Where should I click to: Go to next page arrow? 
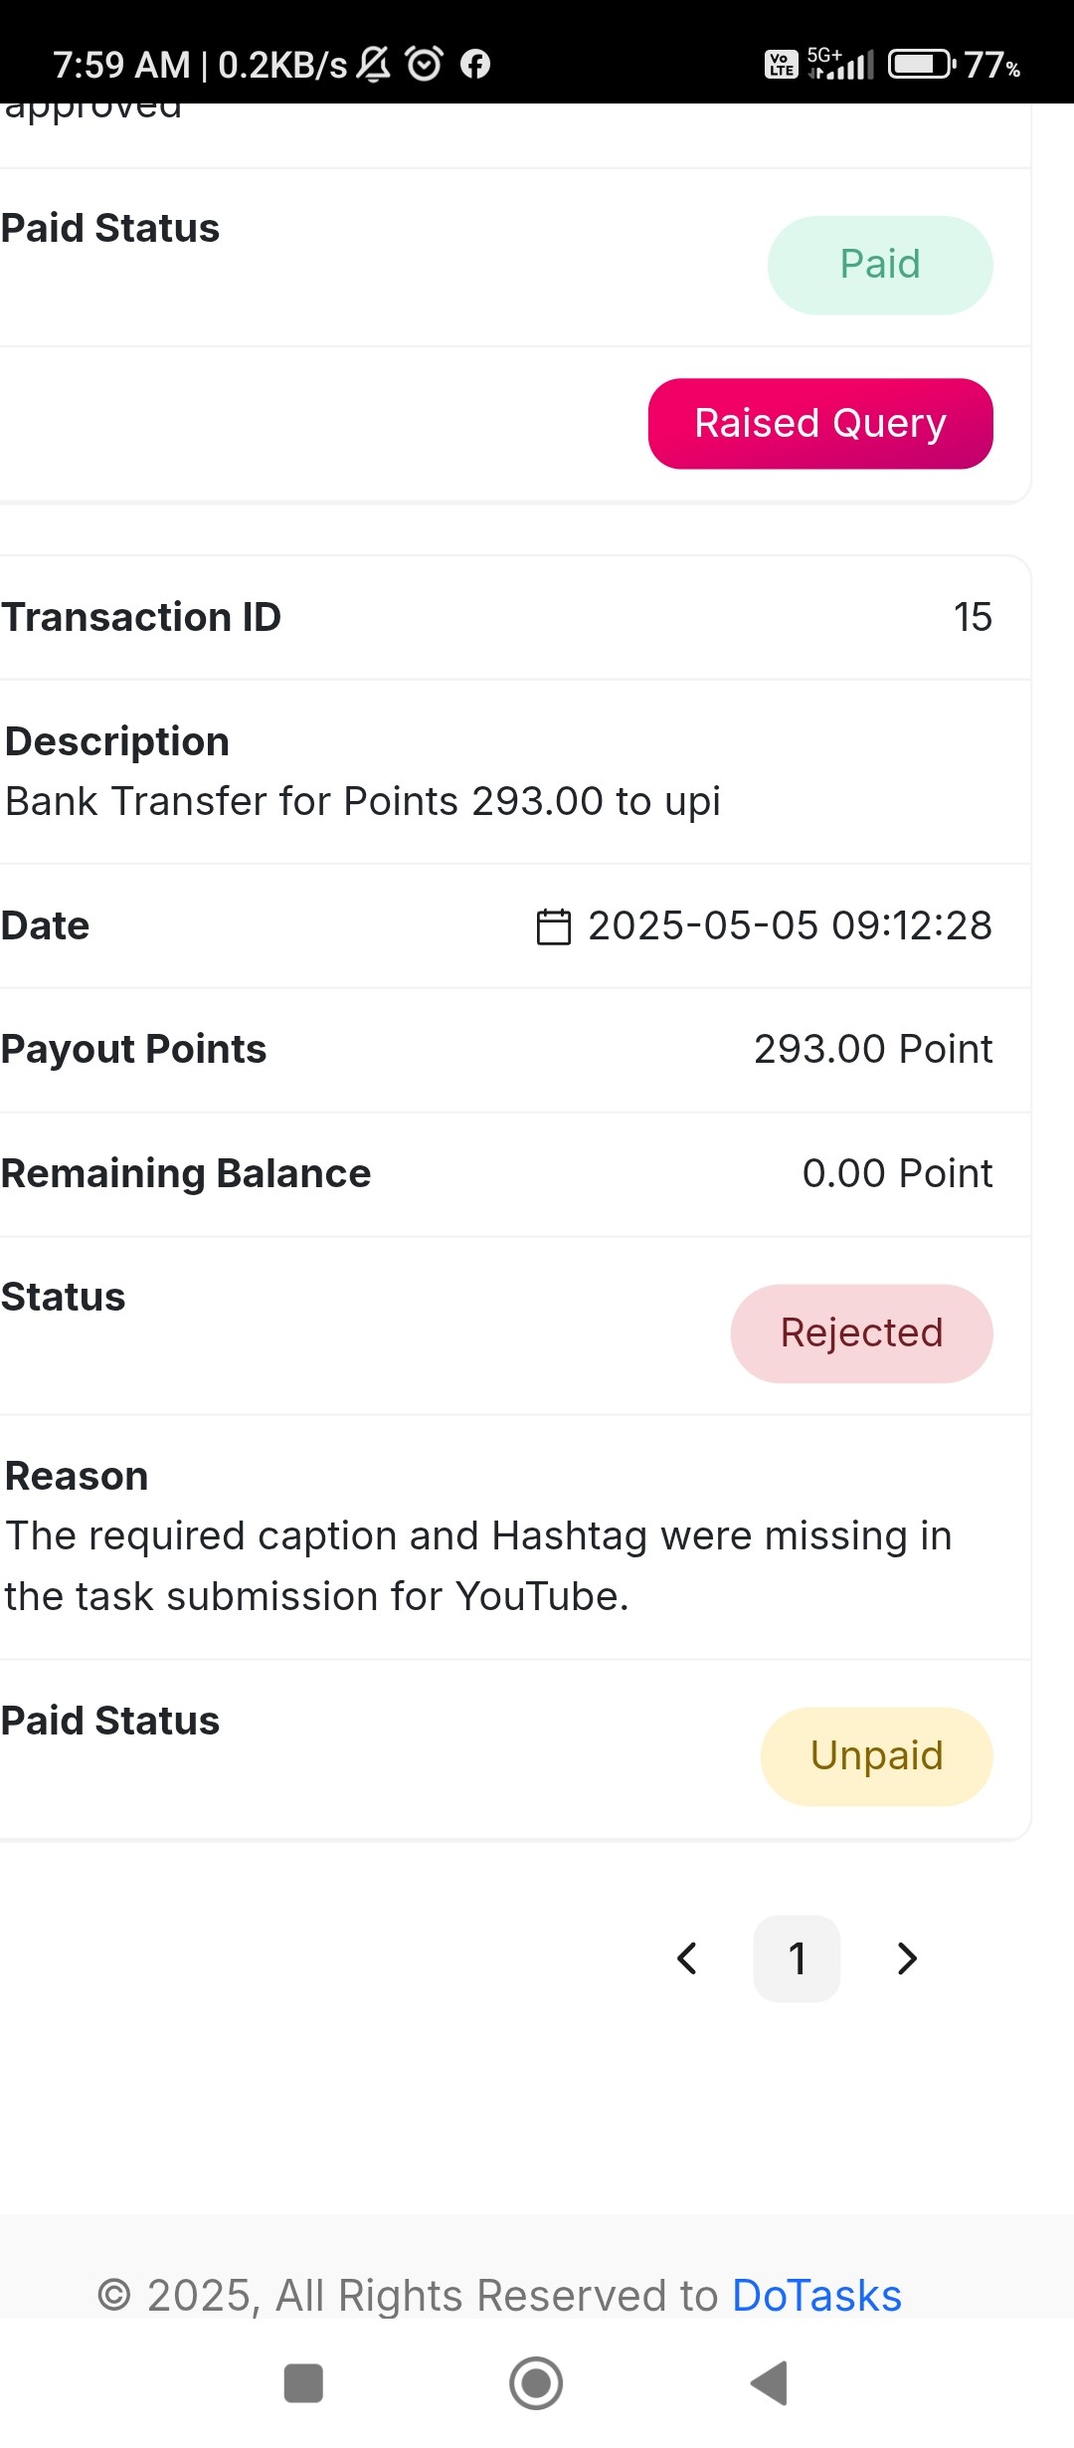[906, 1958]
